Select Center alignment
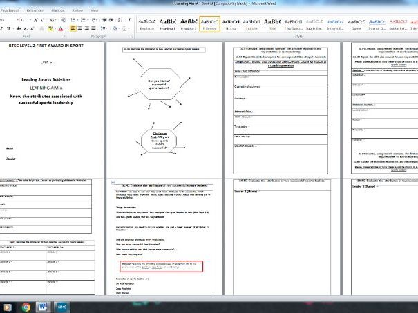This screenshot has width=418, height=313. pyautogui.click(x=79, y=28)
